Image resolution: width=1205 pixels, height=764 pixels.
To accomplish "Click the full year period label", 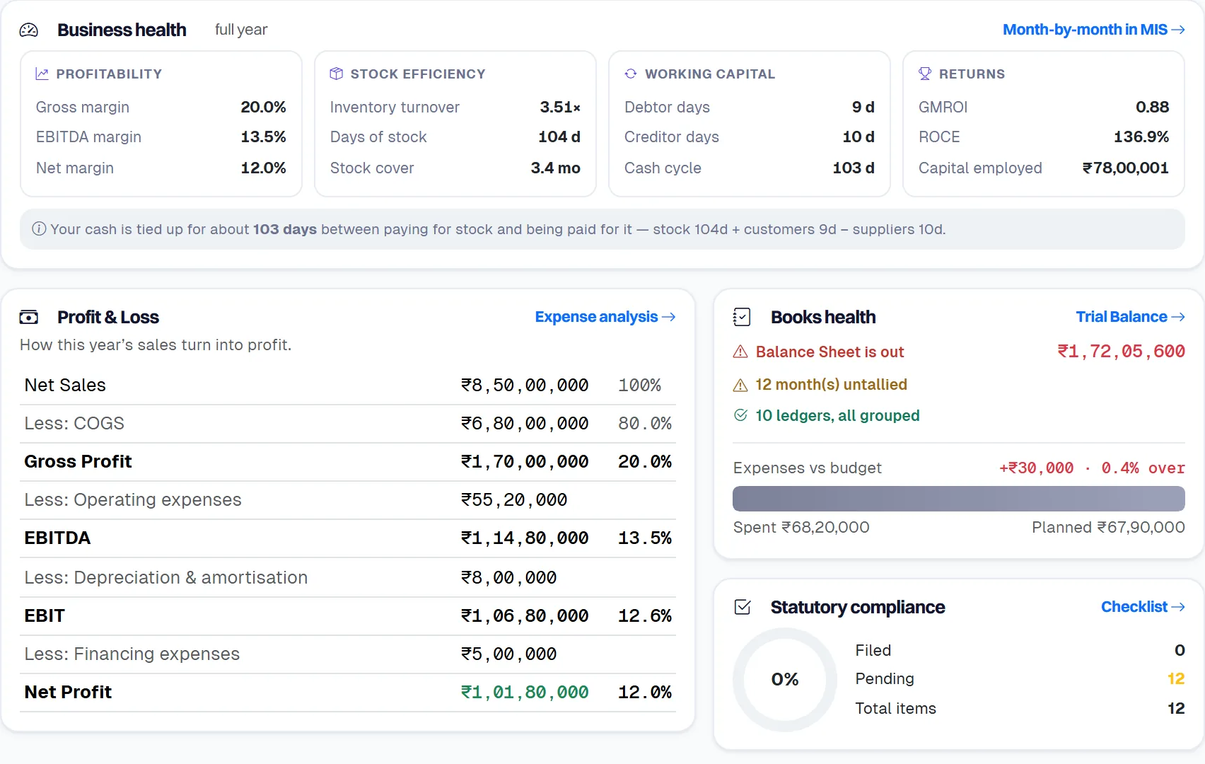I will click(x=241, y=30).
